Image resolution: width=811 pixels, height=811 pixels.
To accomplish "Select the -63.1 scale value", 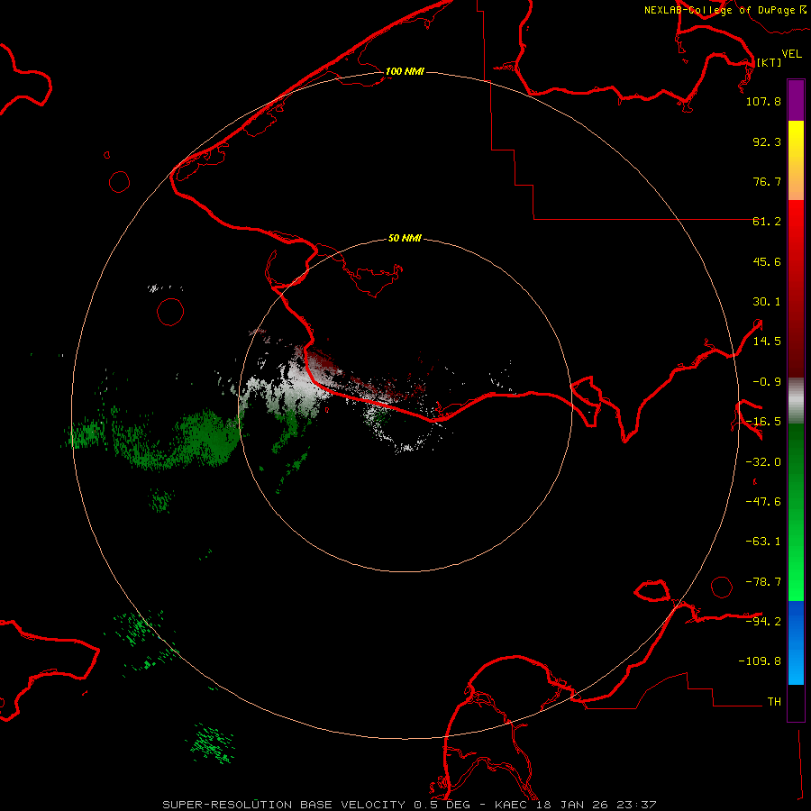I will click(x=763, y=542).
